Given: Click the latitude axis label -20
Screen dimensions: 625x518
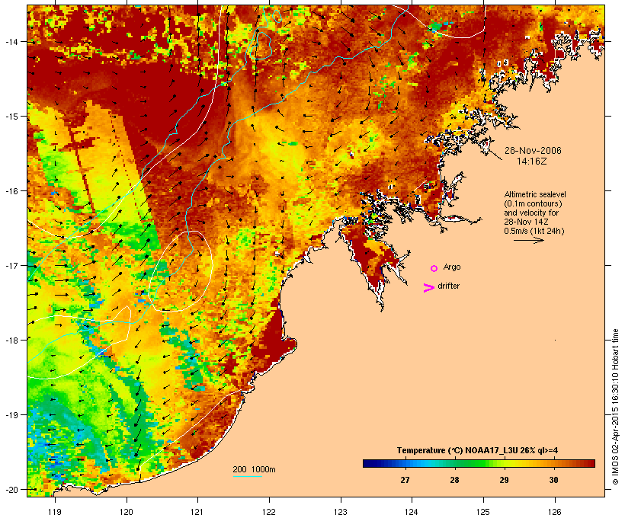Looking at the screenshot, I should point(11,489).
